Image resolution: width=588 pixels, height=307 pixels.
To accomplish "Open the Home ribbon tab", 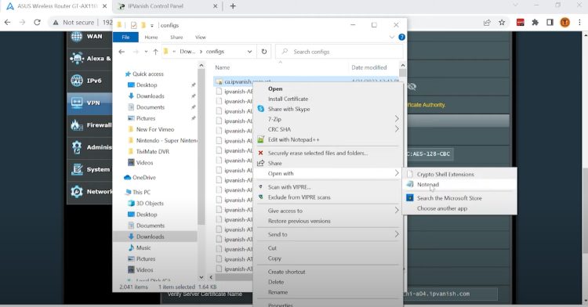I will tap(151, 37).
